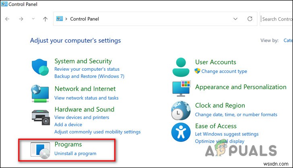Expand the address bar history dropdown
Viewport: 293px width, 168px height.
(x=235, y=19)
